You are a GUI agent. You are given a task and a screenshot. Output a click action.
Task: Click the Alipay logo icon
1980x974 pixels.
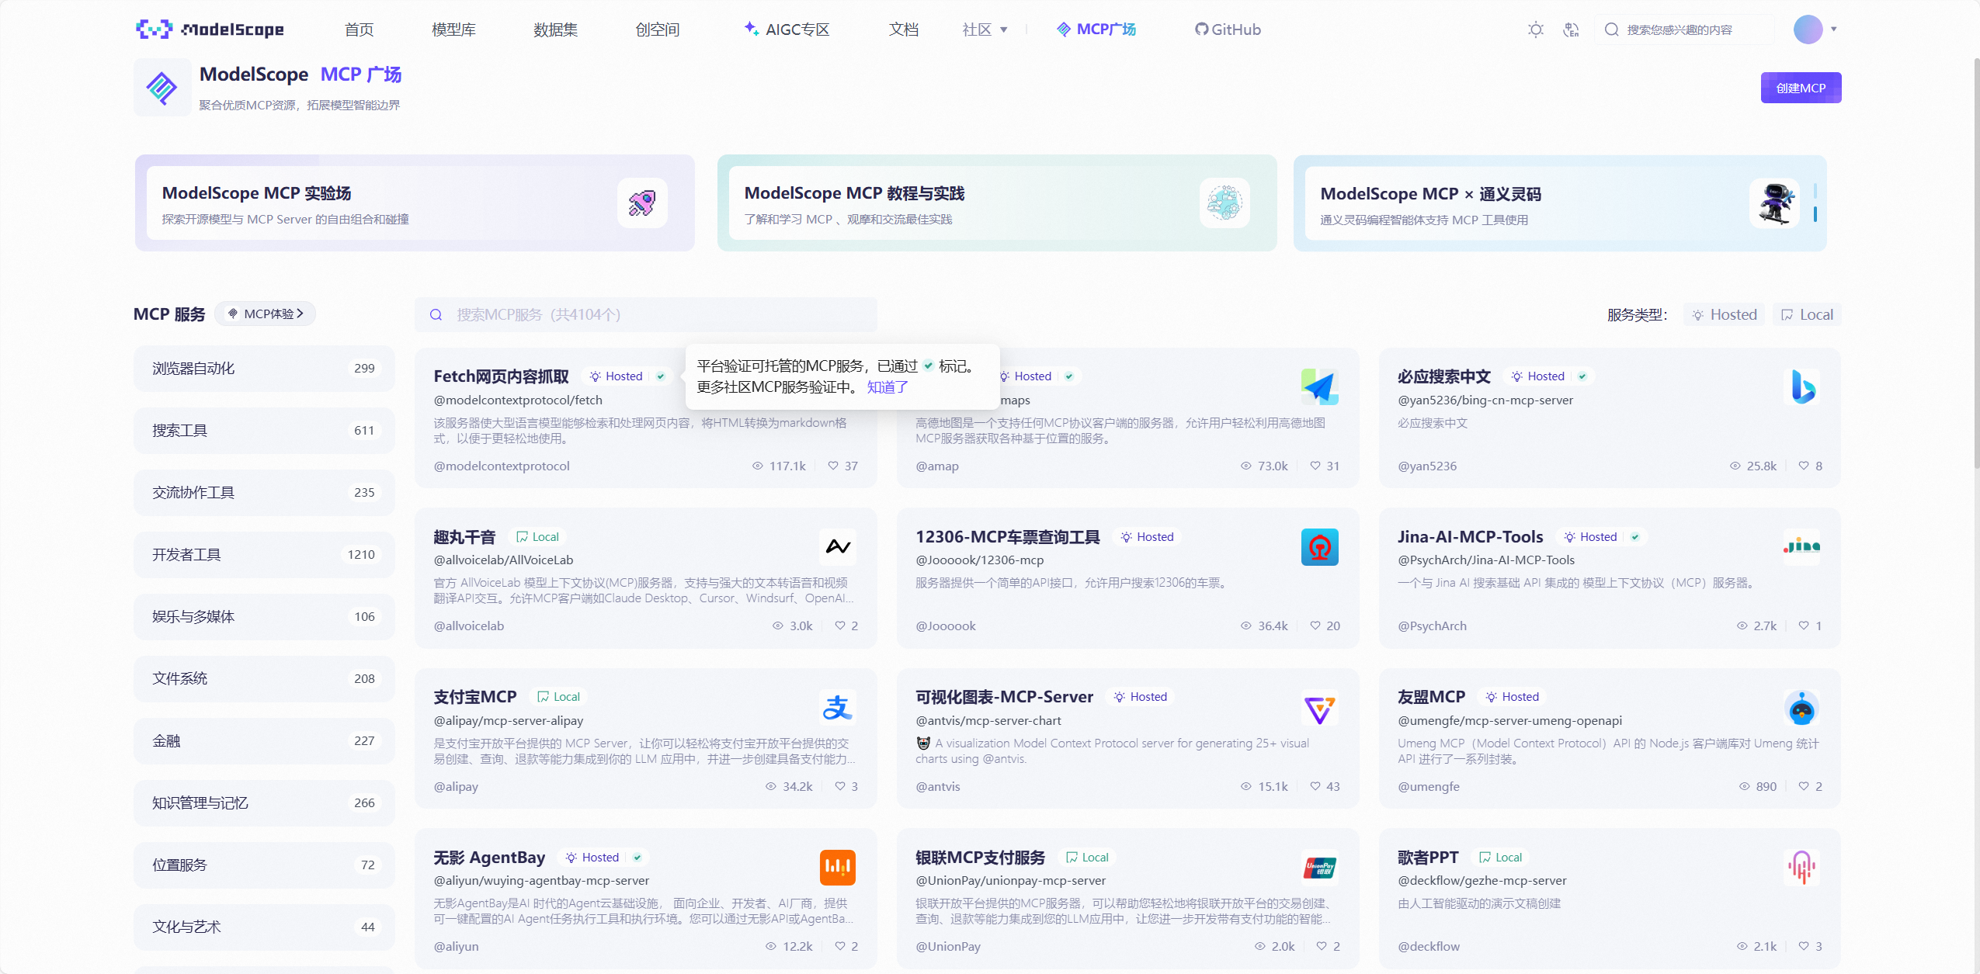point(837,707)
